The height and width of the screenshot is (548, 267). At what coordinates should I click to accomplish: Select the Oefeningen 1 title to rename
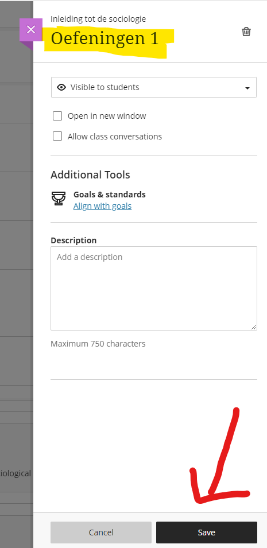105,38
